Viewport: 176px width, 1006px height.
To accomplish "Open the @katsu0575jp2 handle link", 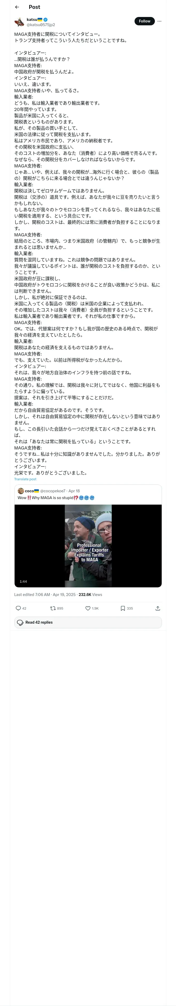I will pyautogui.click(x=41, y=25).
